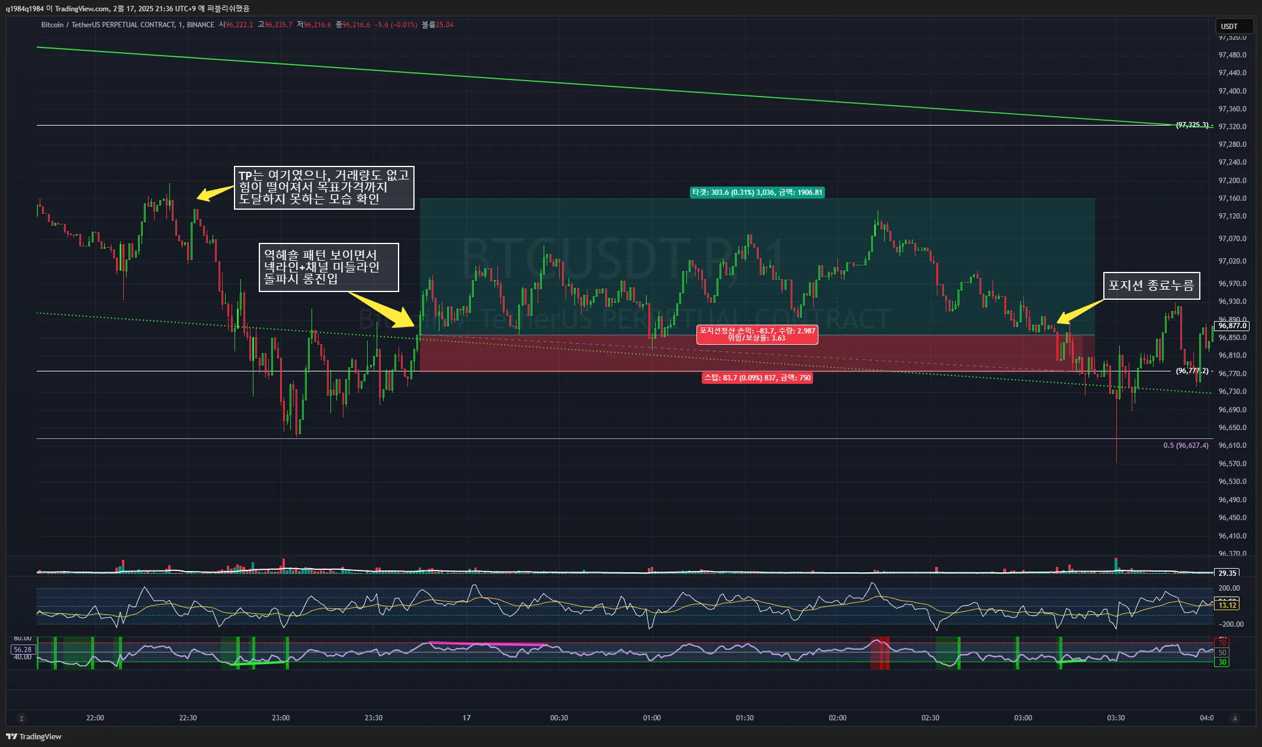Click the 29.35 volume value label
The height and width of the screenshot is (747, 1262).
tap(1227, 573)
